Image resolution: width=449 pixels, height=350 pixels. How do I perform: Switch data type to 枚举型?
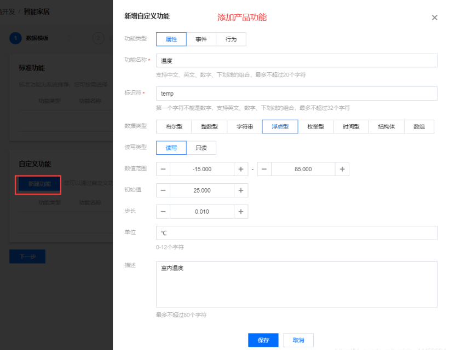tap(316, 127)
